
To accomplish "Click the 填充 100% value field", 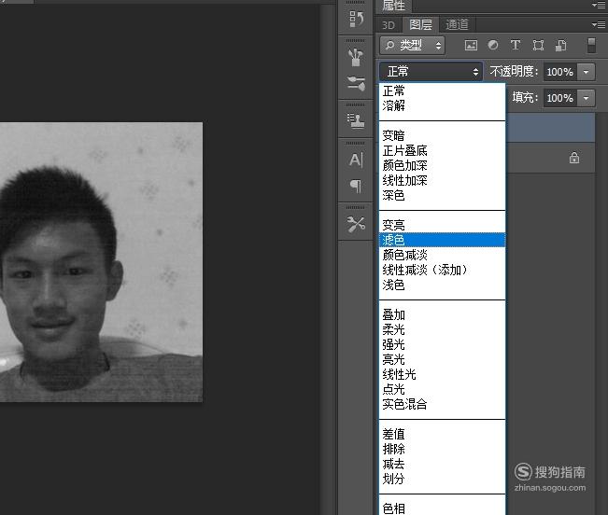I will tap(560, 98).
